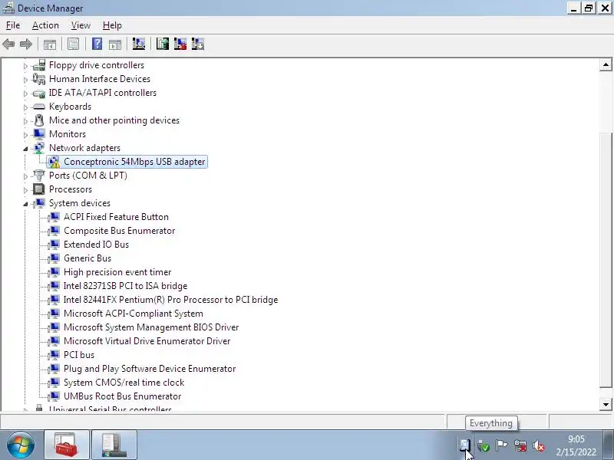Select System CMOS/real time clock
614x460 pixels.
point(124,383)
